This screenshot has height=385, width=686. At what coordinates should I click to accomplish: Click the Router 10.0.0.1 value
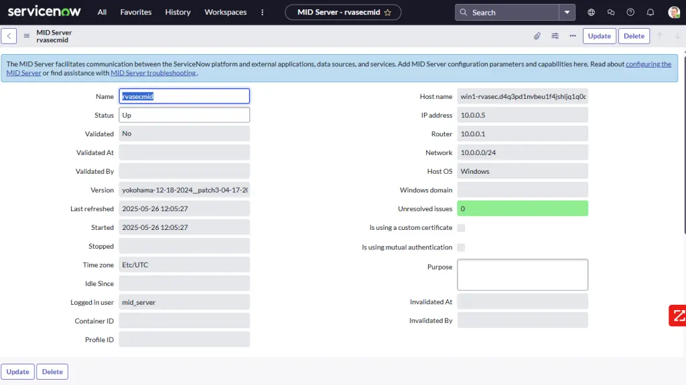pyautogui.click(x=523, y=134)
